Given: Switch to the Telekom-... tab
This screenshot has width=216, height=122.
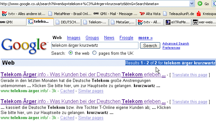Looking at the screenshot, I should [95, 22].
